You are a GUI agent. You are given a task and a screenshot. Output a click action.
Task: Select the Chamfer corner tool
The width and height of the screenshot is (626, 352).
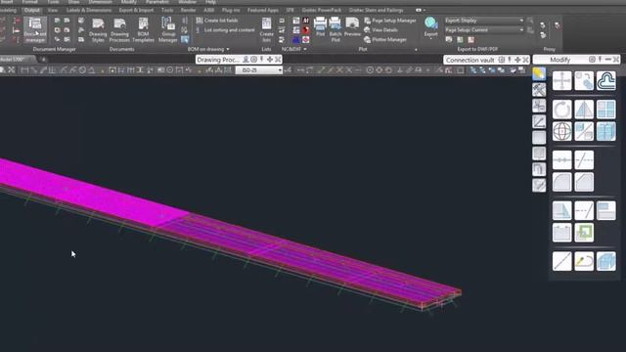584,182
